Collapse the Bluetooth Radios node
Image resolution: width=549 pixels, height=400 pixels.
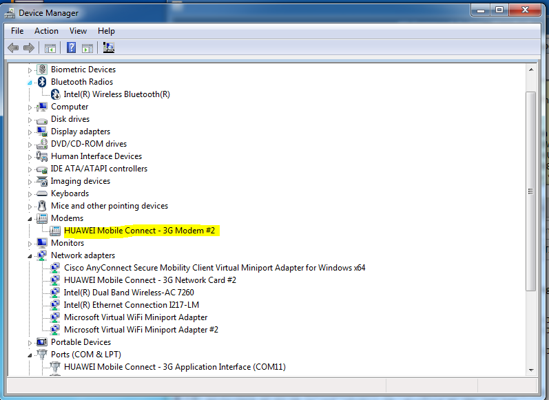[30, 83]
